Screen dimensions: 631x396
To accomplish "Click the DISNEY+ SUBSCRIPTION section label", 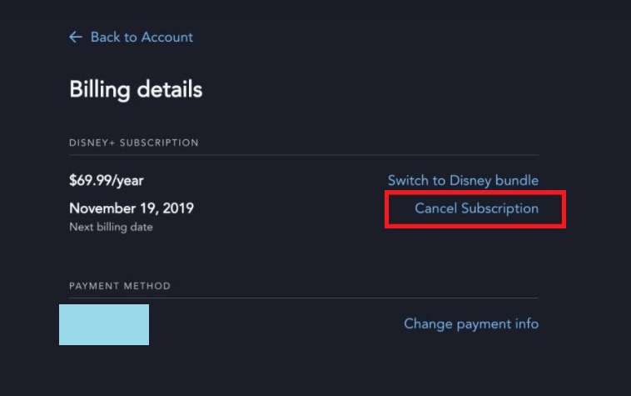I will click(x=133, y=143).
